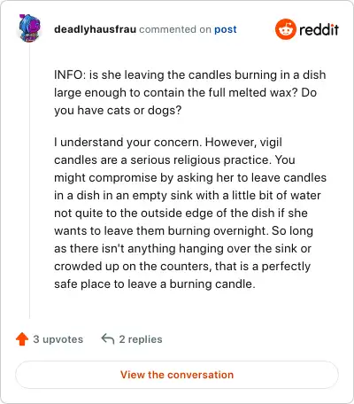Collapse thread via the vertical line
The width and height of the screenshot is (354, 404).
point(29,182)
